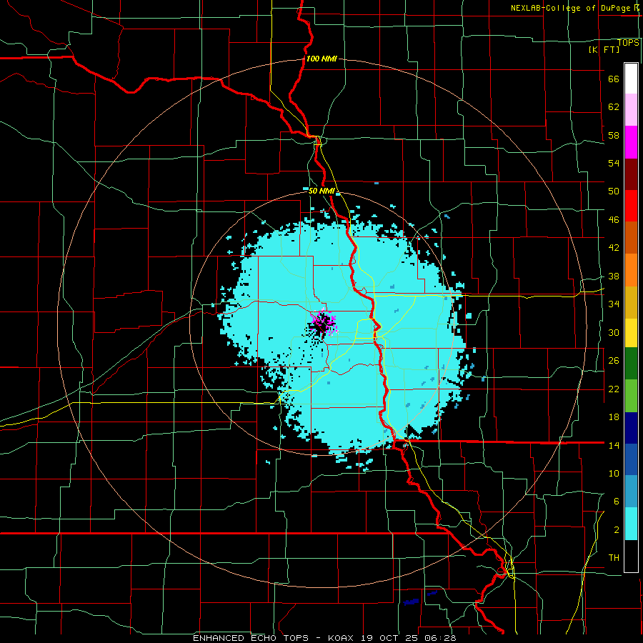Click the navy blue legend swatch

click(631, 428)
